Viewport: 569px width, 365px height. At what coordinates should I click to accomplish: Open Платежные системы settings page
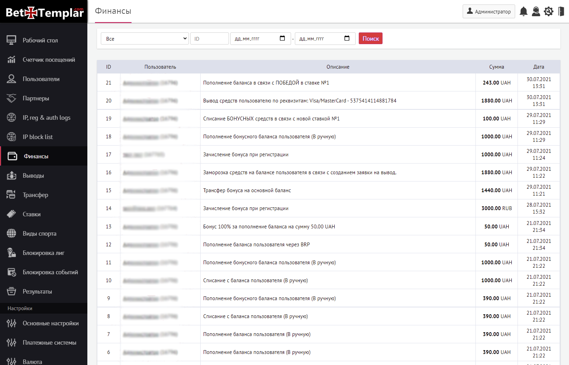pos(49,343)
